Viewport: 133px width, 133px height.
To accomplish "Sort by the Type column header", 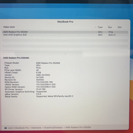I will click(x=100, y=27).
